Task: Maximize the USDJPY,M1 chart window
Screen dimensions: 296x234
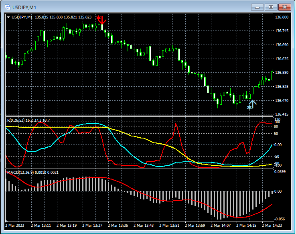Action: [271, 7]
